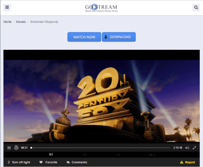This screenshot has height=167, width=203.
Task: Click the video progress bar
Action: [100, 148]
